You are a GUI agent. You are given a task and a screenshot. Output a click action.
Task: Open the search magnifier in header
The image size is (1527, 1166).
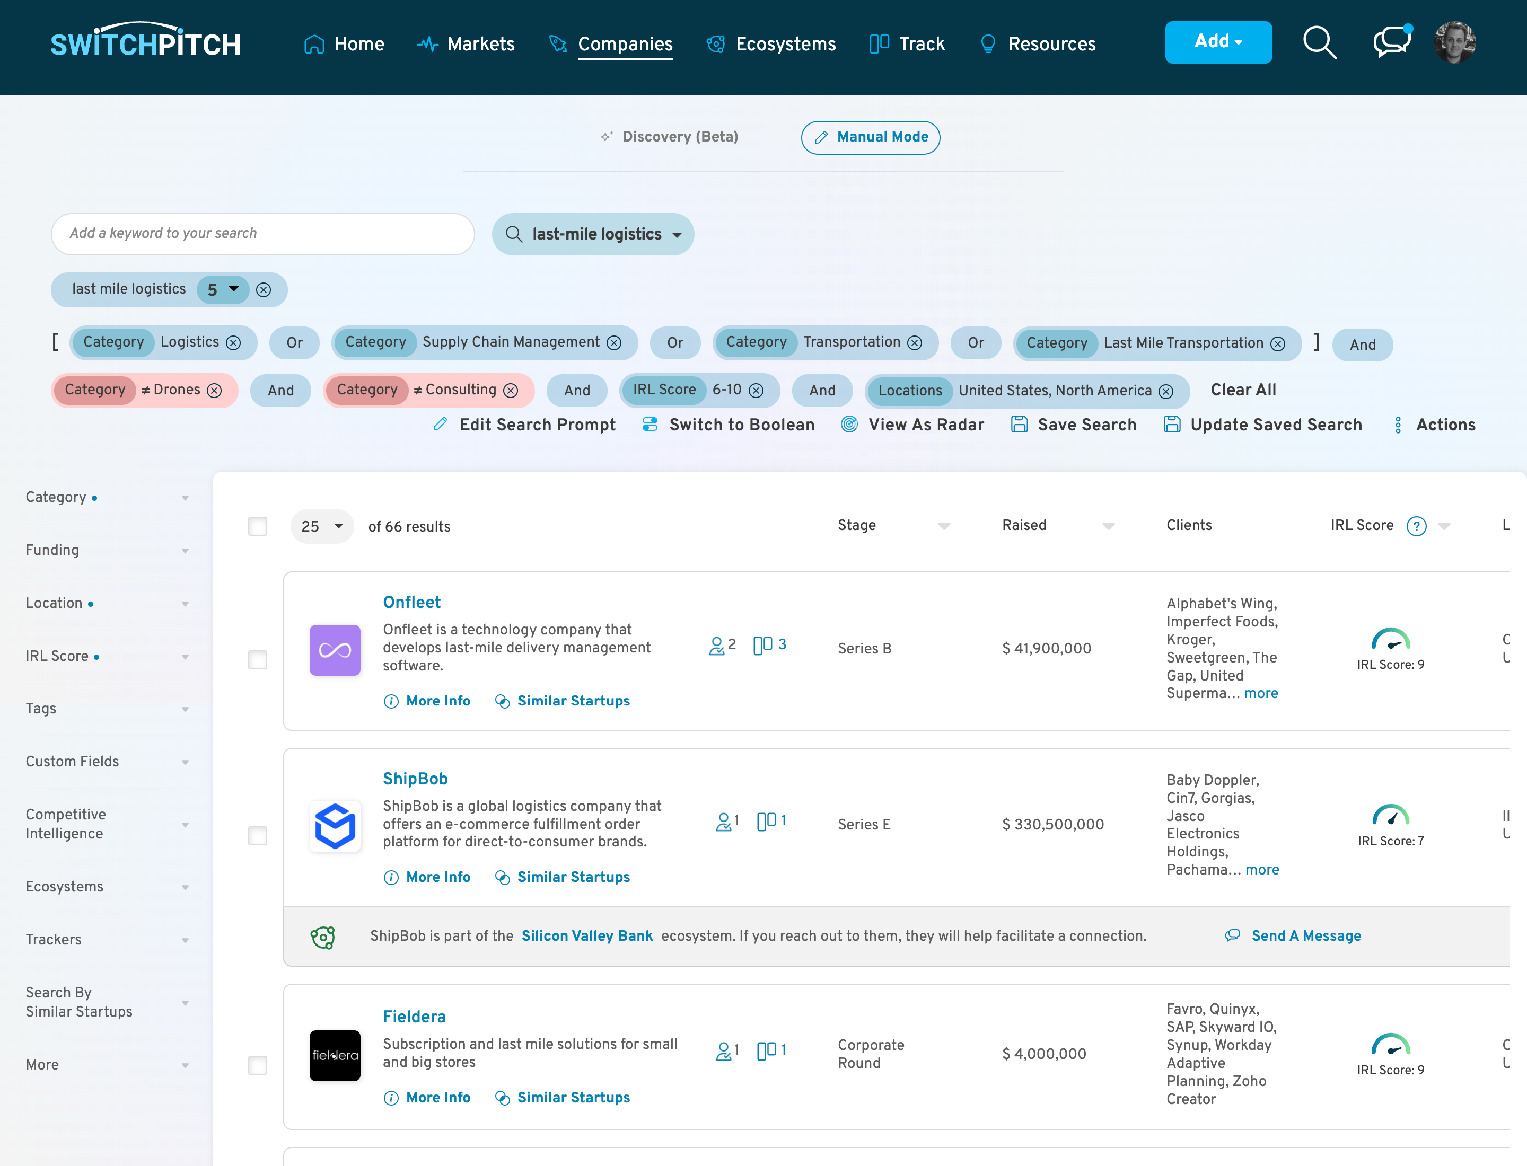coord(1319,43)
